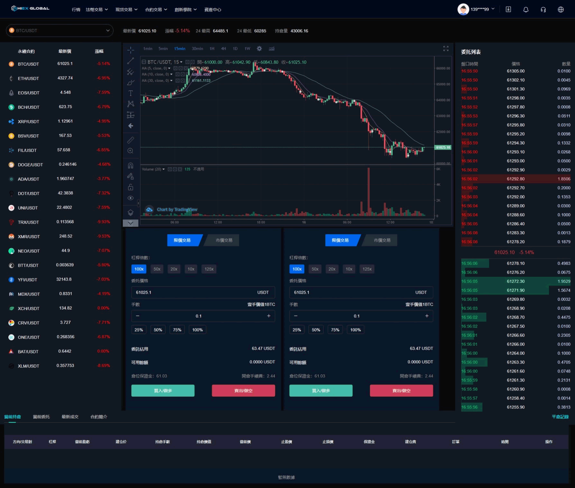Screen dimensions: 575x488
Task: Open customer support headset icon
Action: tap(543, 10)
